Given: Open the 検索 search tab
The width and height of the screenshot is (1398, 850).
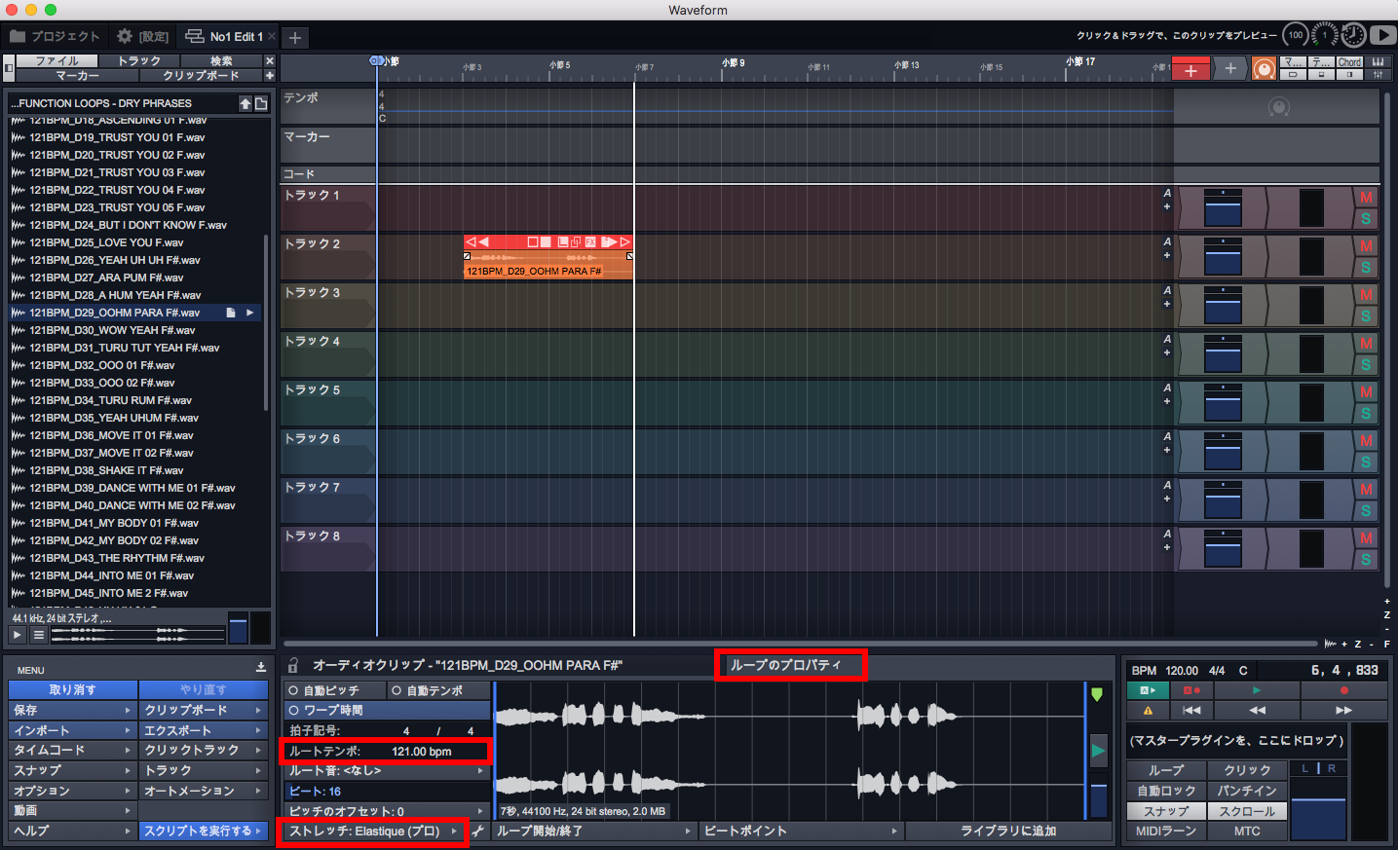Looking at the screenshot, I should point(221,61).
